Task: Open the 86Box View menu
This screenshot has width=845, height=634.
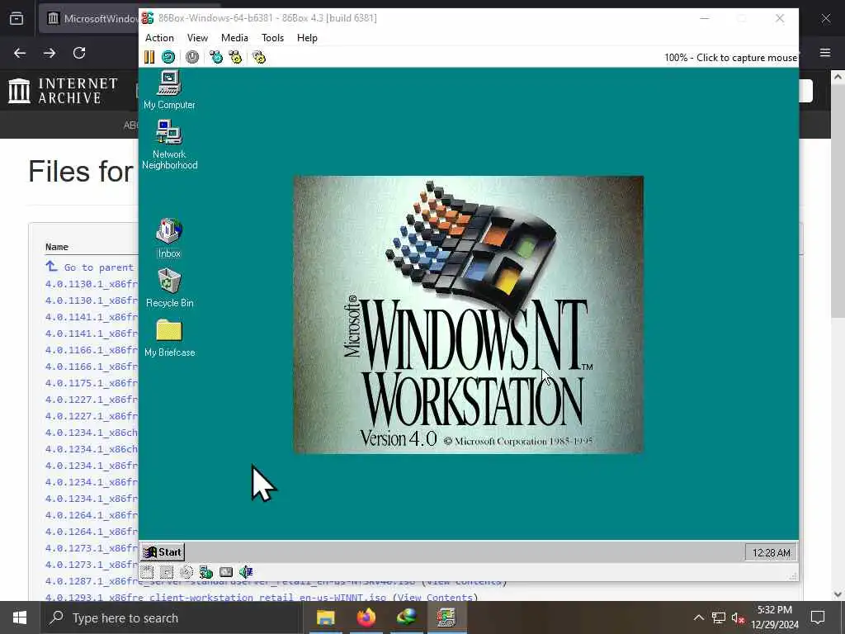Action: (197, 38)
